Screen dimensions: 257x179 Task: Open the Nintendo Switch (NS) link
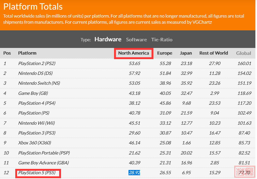pos(38,83)
